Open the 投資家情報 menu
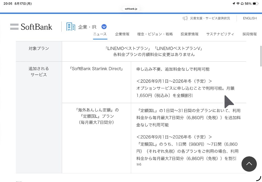262x182 pixels. click(x=189, y=34)
